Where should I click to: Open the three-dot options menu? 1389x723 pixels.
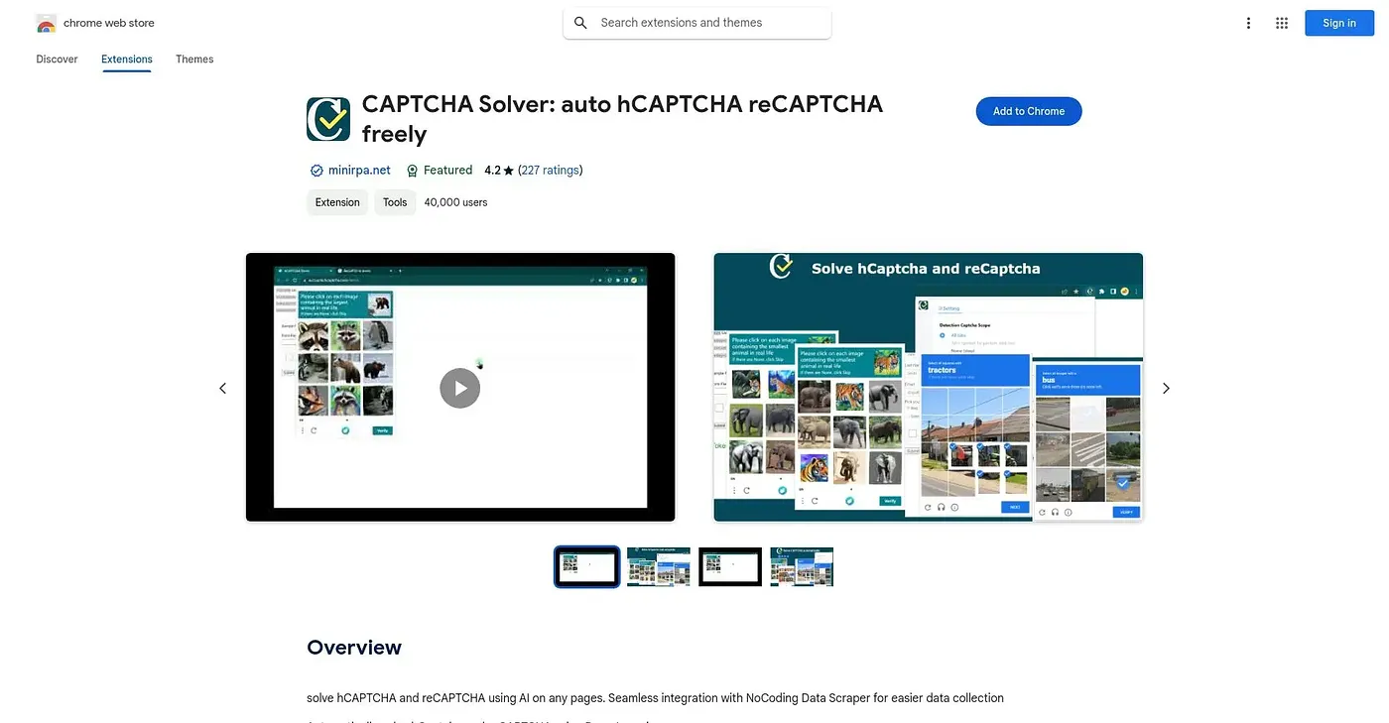tap(1248, 23)
